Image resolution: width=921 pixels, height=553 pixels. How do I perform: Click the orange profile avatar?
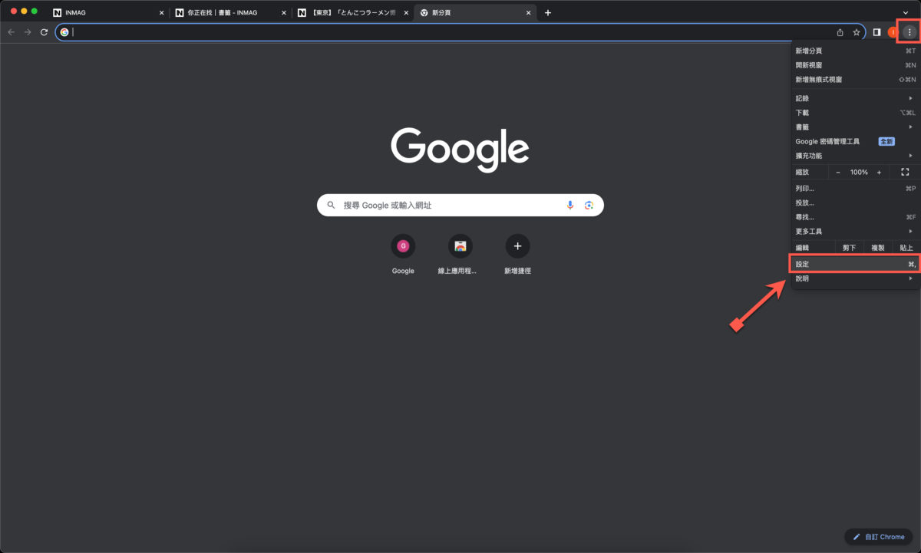tap(892, 32)
